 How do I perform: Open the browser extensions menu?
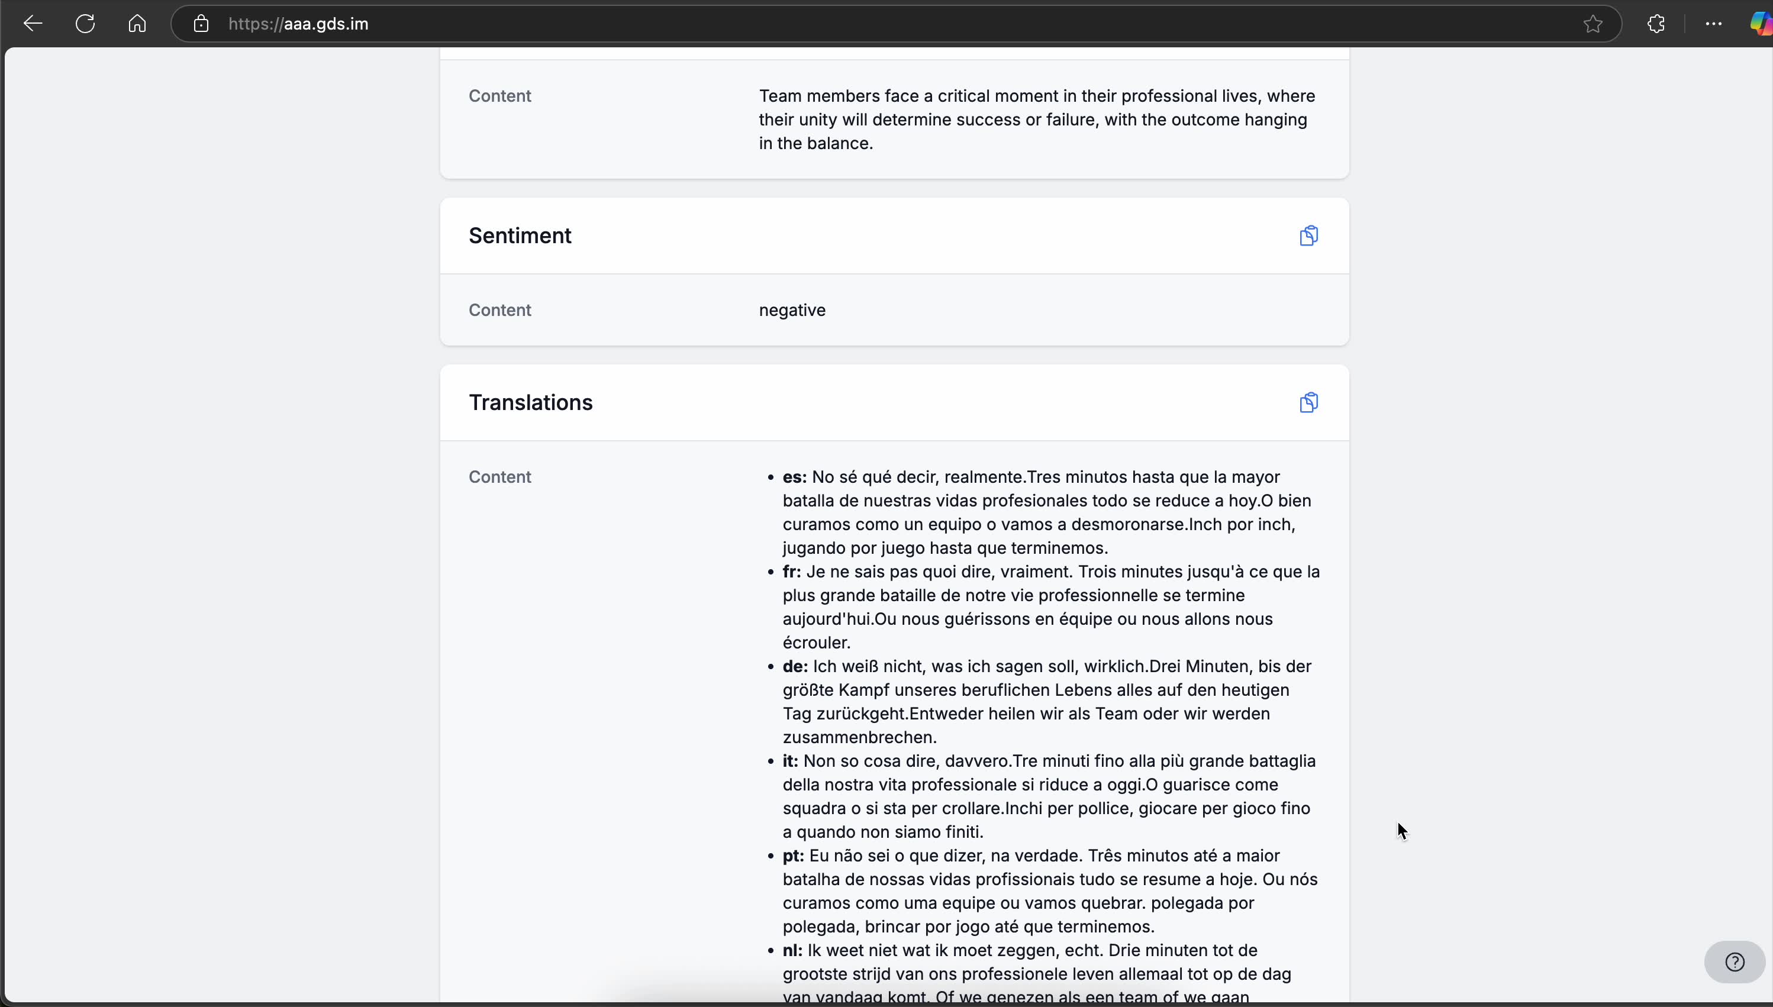click(1656, 24)
